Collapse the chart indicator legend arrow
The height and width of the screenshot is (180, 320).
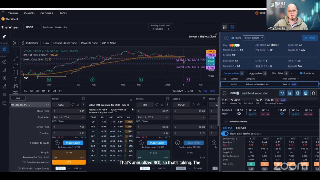pos(25,64)
